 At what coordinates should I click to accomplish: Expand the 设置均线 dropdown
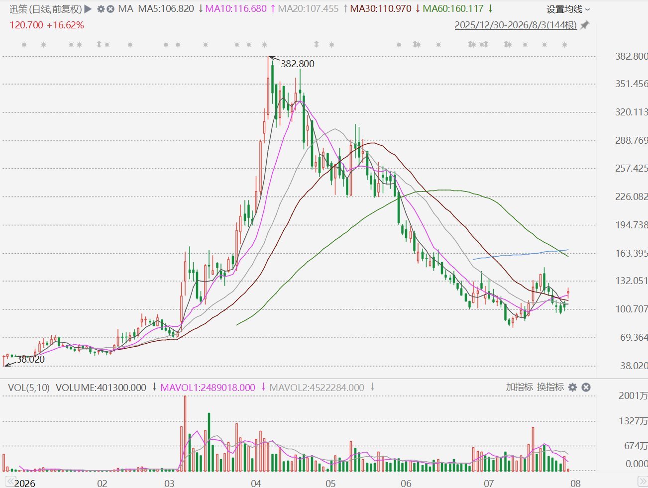click(568, 9)
